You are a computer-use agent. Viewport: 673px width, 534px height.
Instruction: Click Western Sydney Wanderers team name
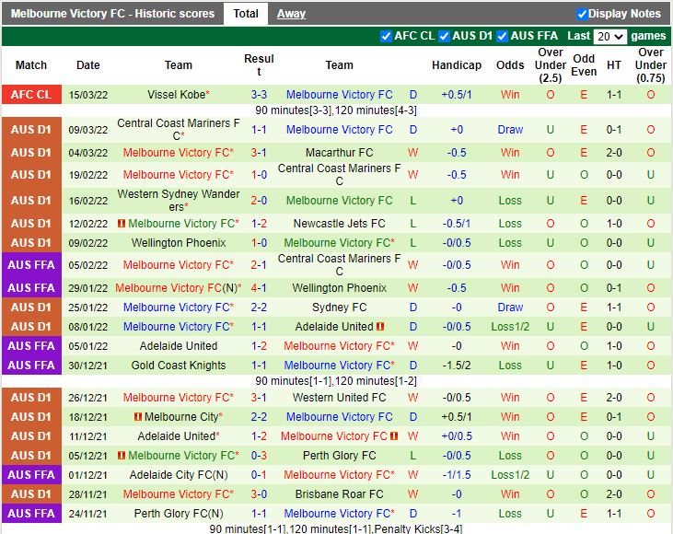[178, 200]
